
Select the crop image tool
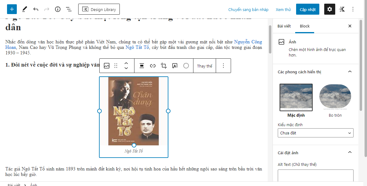(164, 66)
